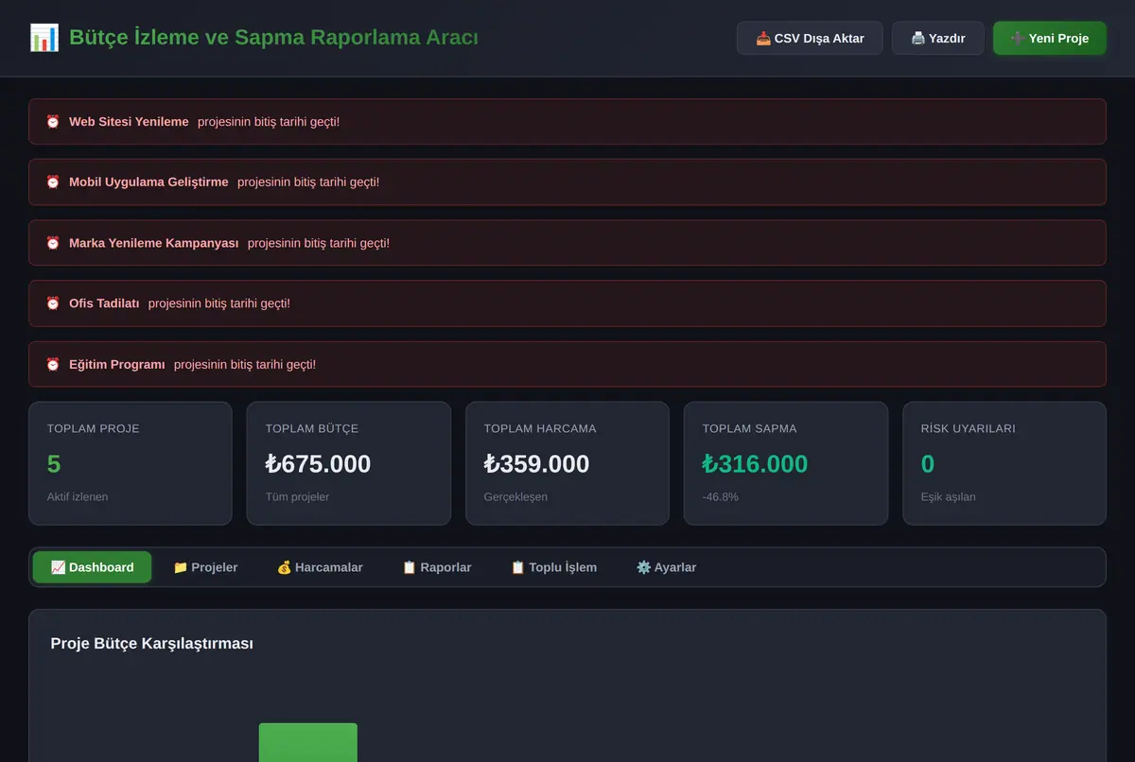Image resolution: width=1135 pixels, height=762 pixels.
Task: Click the -46.8% variance percentage
Action: (x=721, y=496)
